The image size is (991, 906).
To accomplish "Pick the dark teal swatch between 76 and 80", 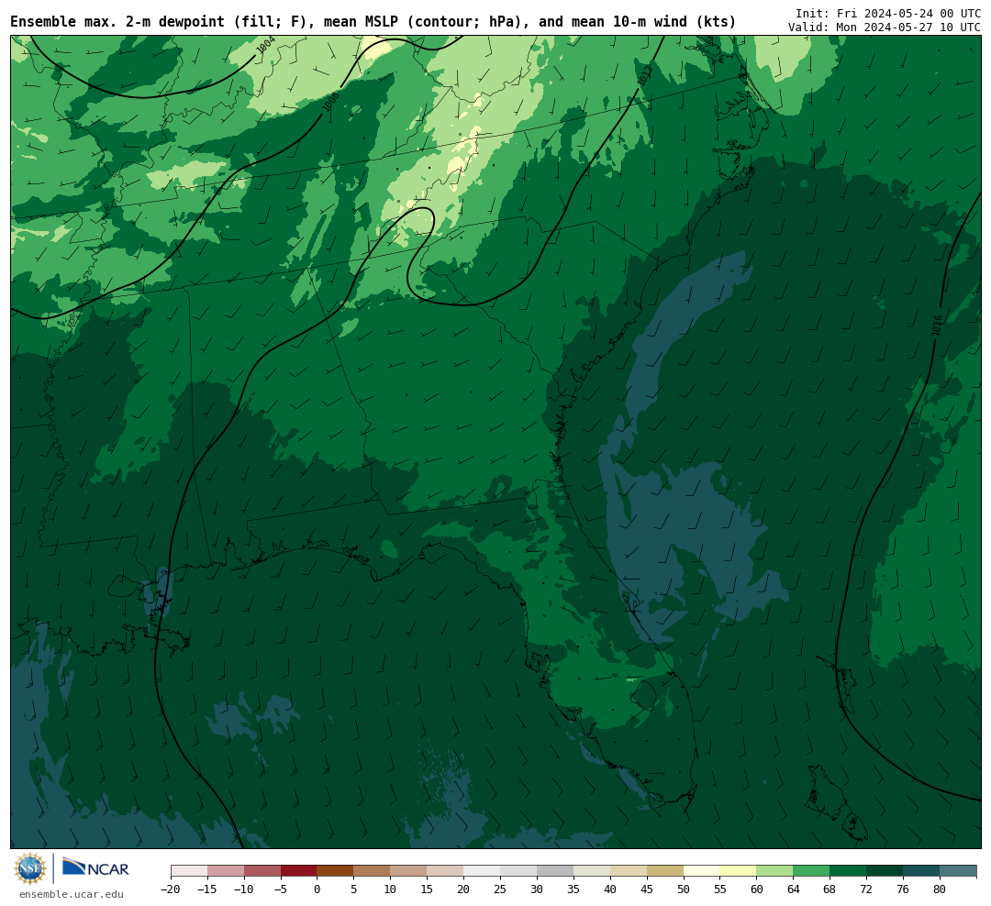I will click(921, 871).
